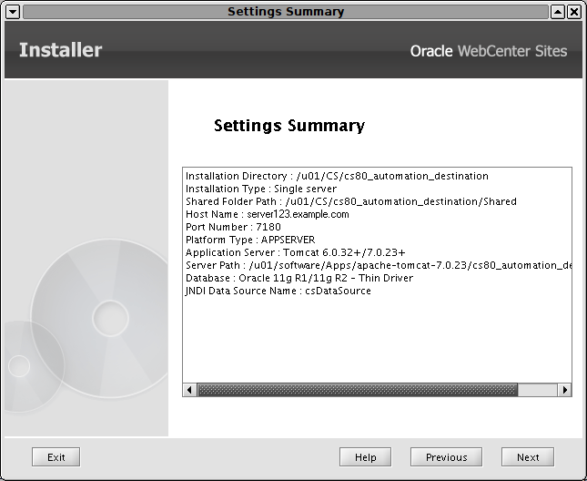Open the window menu in title bar

(13, 12)
